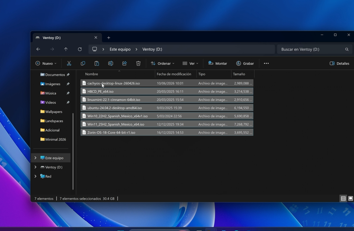Click the Delete trash icon

coord(138,63)
